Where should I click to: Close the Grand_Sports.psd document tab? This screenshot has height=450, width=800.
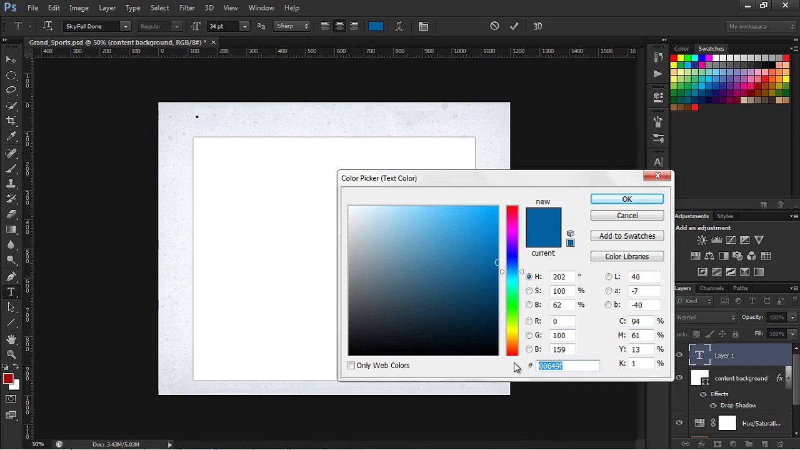point(213,42)
